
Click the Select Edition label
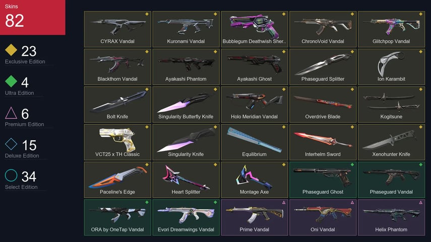pyautogui.click(x=21, y=187)
